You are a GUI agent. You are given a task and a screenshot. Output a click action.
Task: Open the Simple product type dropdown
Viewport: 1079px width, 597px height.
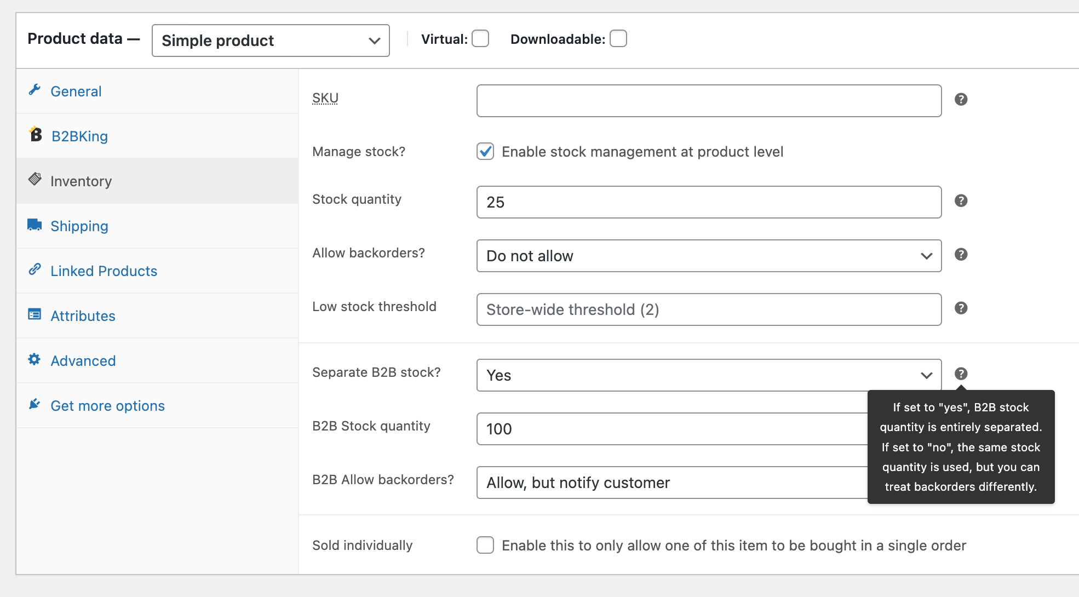(268, 19)
